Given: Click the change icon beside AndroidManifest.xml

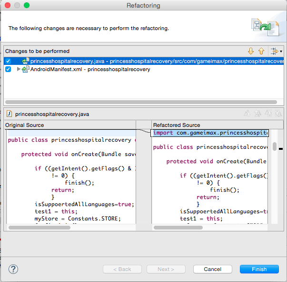Looking at the screenshot, I should pos(26,69).
